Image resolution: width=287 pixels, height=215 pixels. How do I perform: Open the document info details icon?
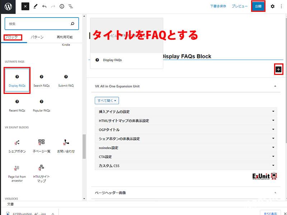62,6
